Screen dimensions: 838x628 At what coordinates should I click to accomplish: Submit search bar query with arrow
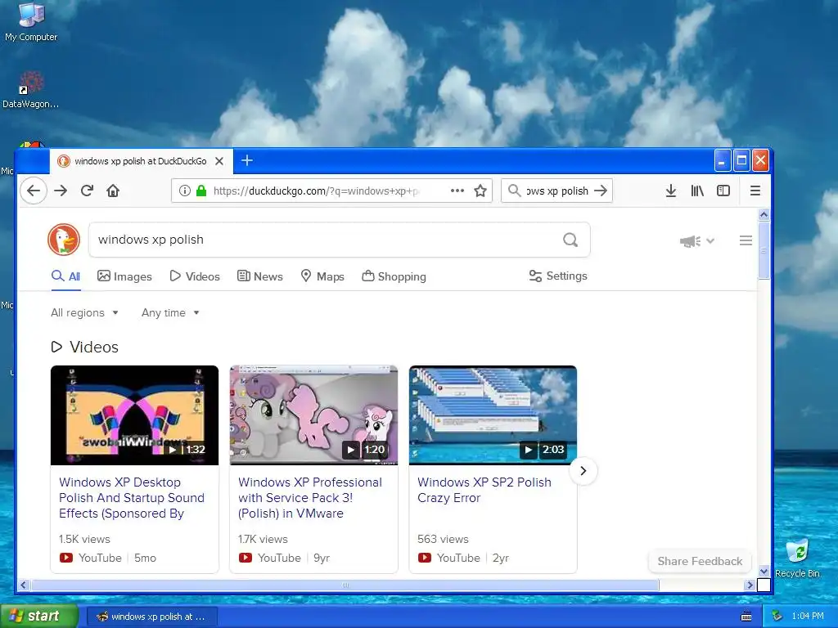601,191
